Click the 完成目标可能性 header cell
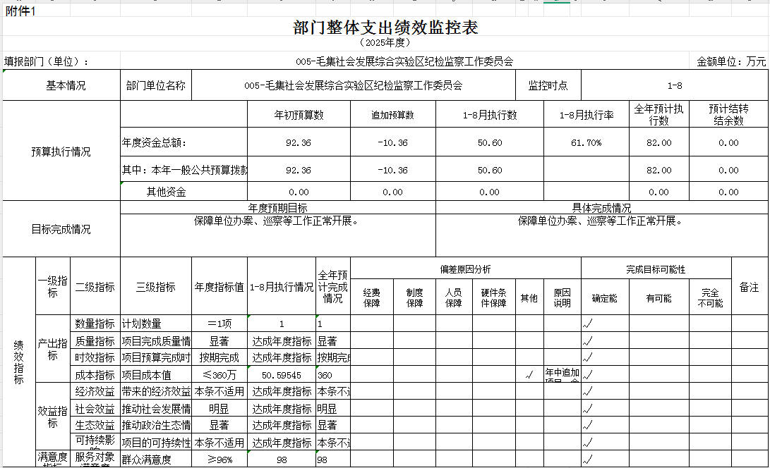Viewport: 770px width, 468px height. (656, 269)
